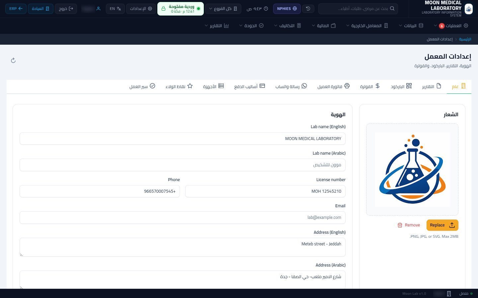Switch to the التقارير settings tab
The width and height of the screenshot is (478, 298).
coord(432,86)
